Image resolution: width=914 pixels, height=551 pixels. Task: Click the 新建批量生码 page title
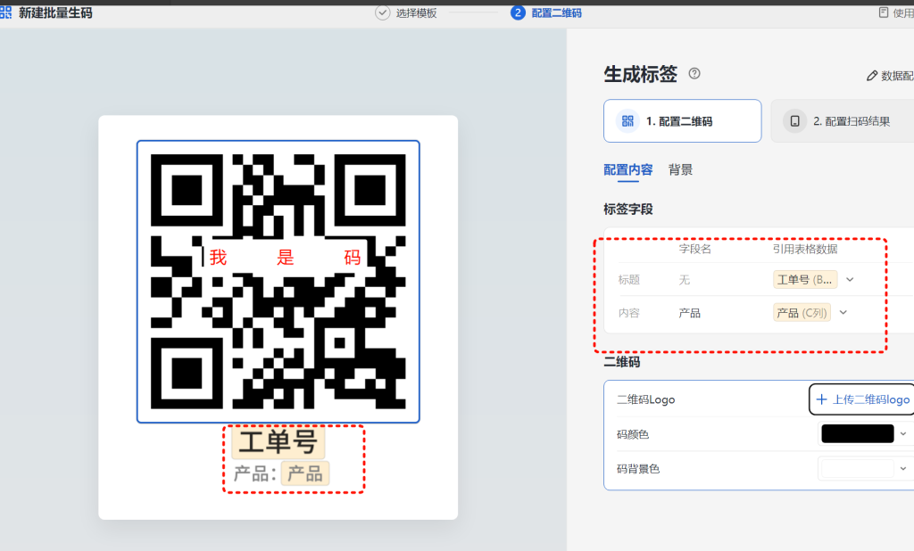click(x=55, y=12)
